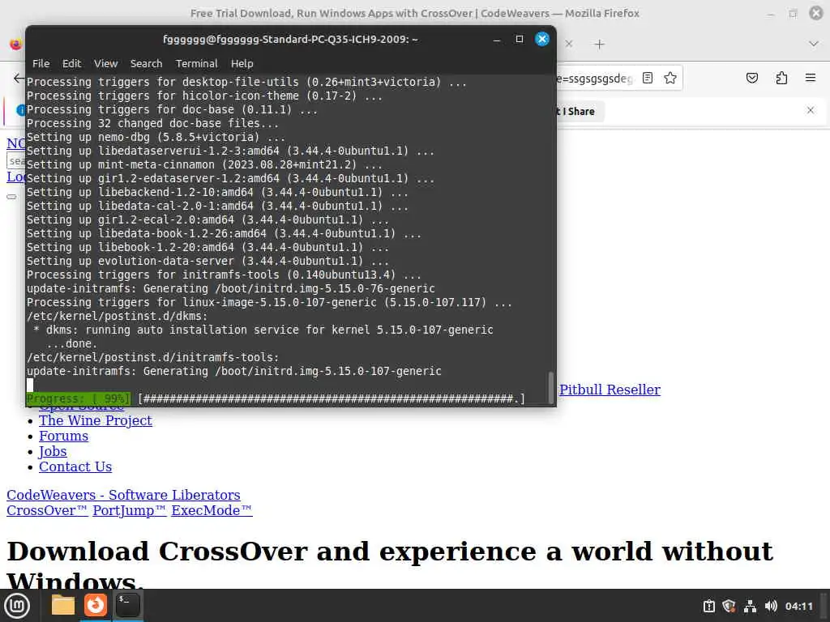Switch to Terminal from the taskbar
This screenshot has height=622, width=830.
coord(127,605)
